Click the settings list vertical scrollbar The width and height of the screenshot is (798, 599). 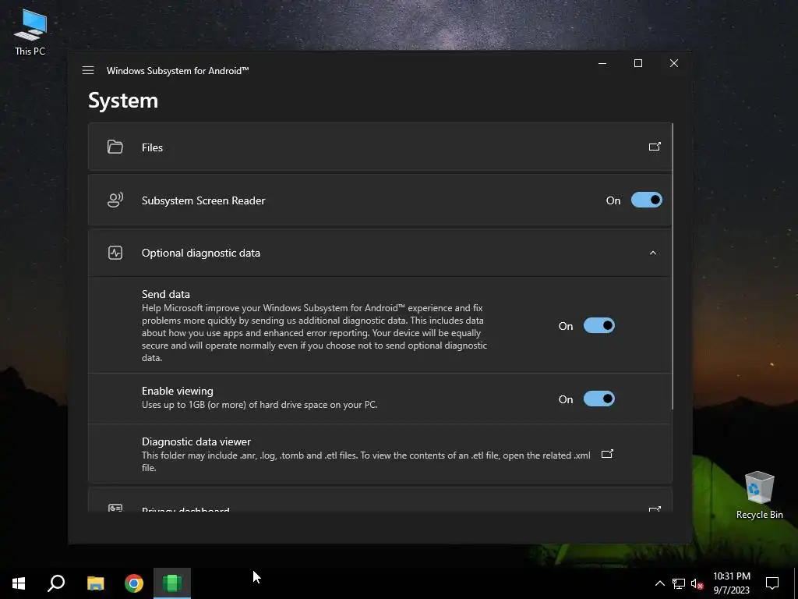click(x=673, y=266)
